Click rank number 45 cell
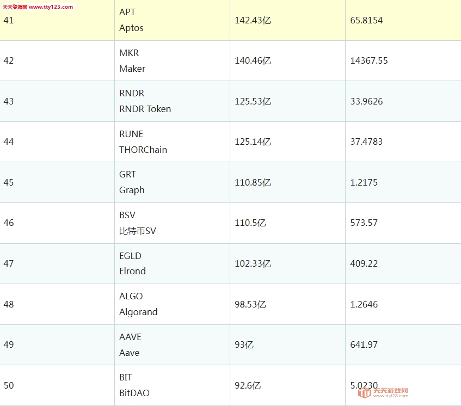Screen dimensions: 461x406 [x=57, y=182]
